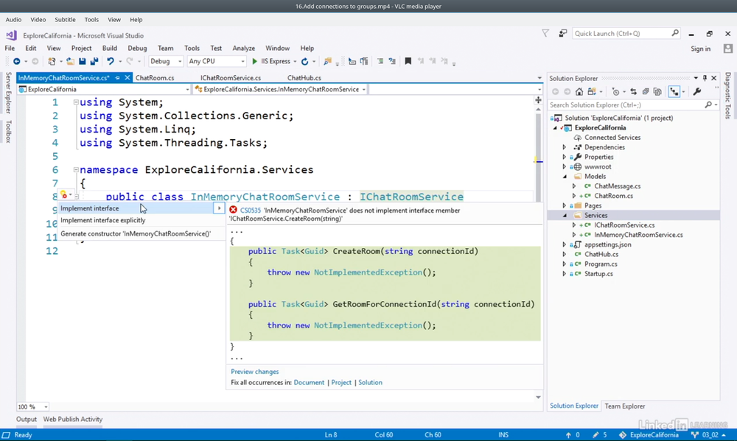Switch to the ChatHub.cs tab
The height and width of the screenshot is (441, 737).
click(304, 78)
